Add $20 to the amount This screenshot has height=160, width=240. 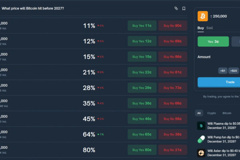234,70
